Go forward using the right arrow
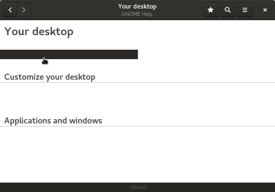275x192 pixels. click(24, 10)
